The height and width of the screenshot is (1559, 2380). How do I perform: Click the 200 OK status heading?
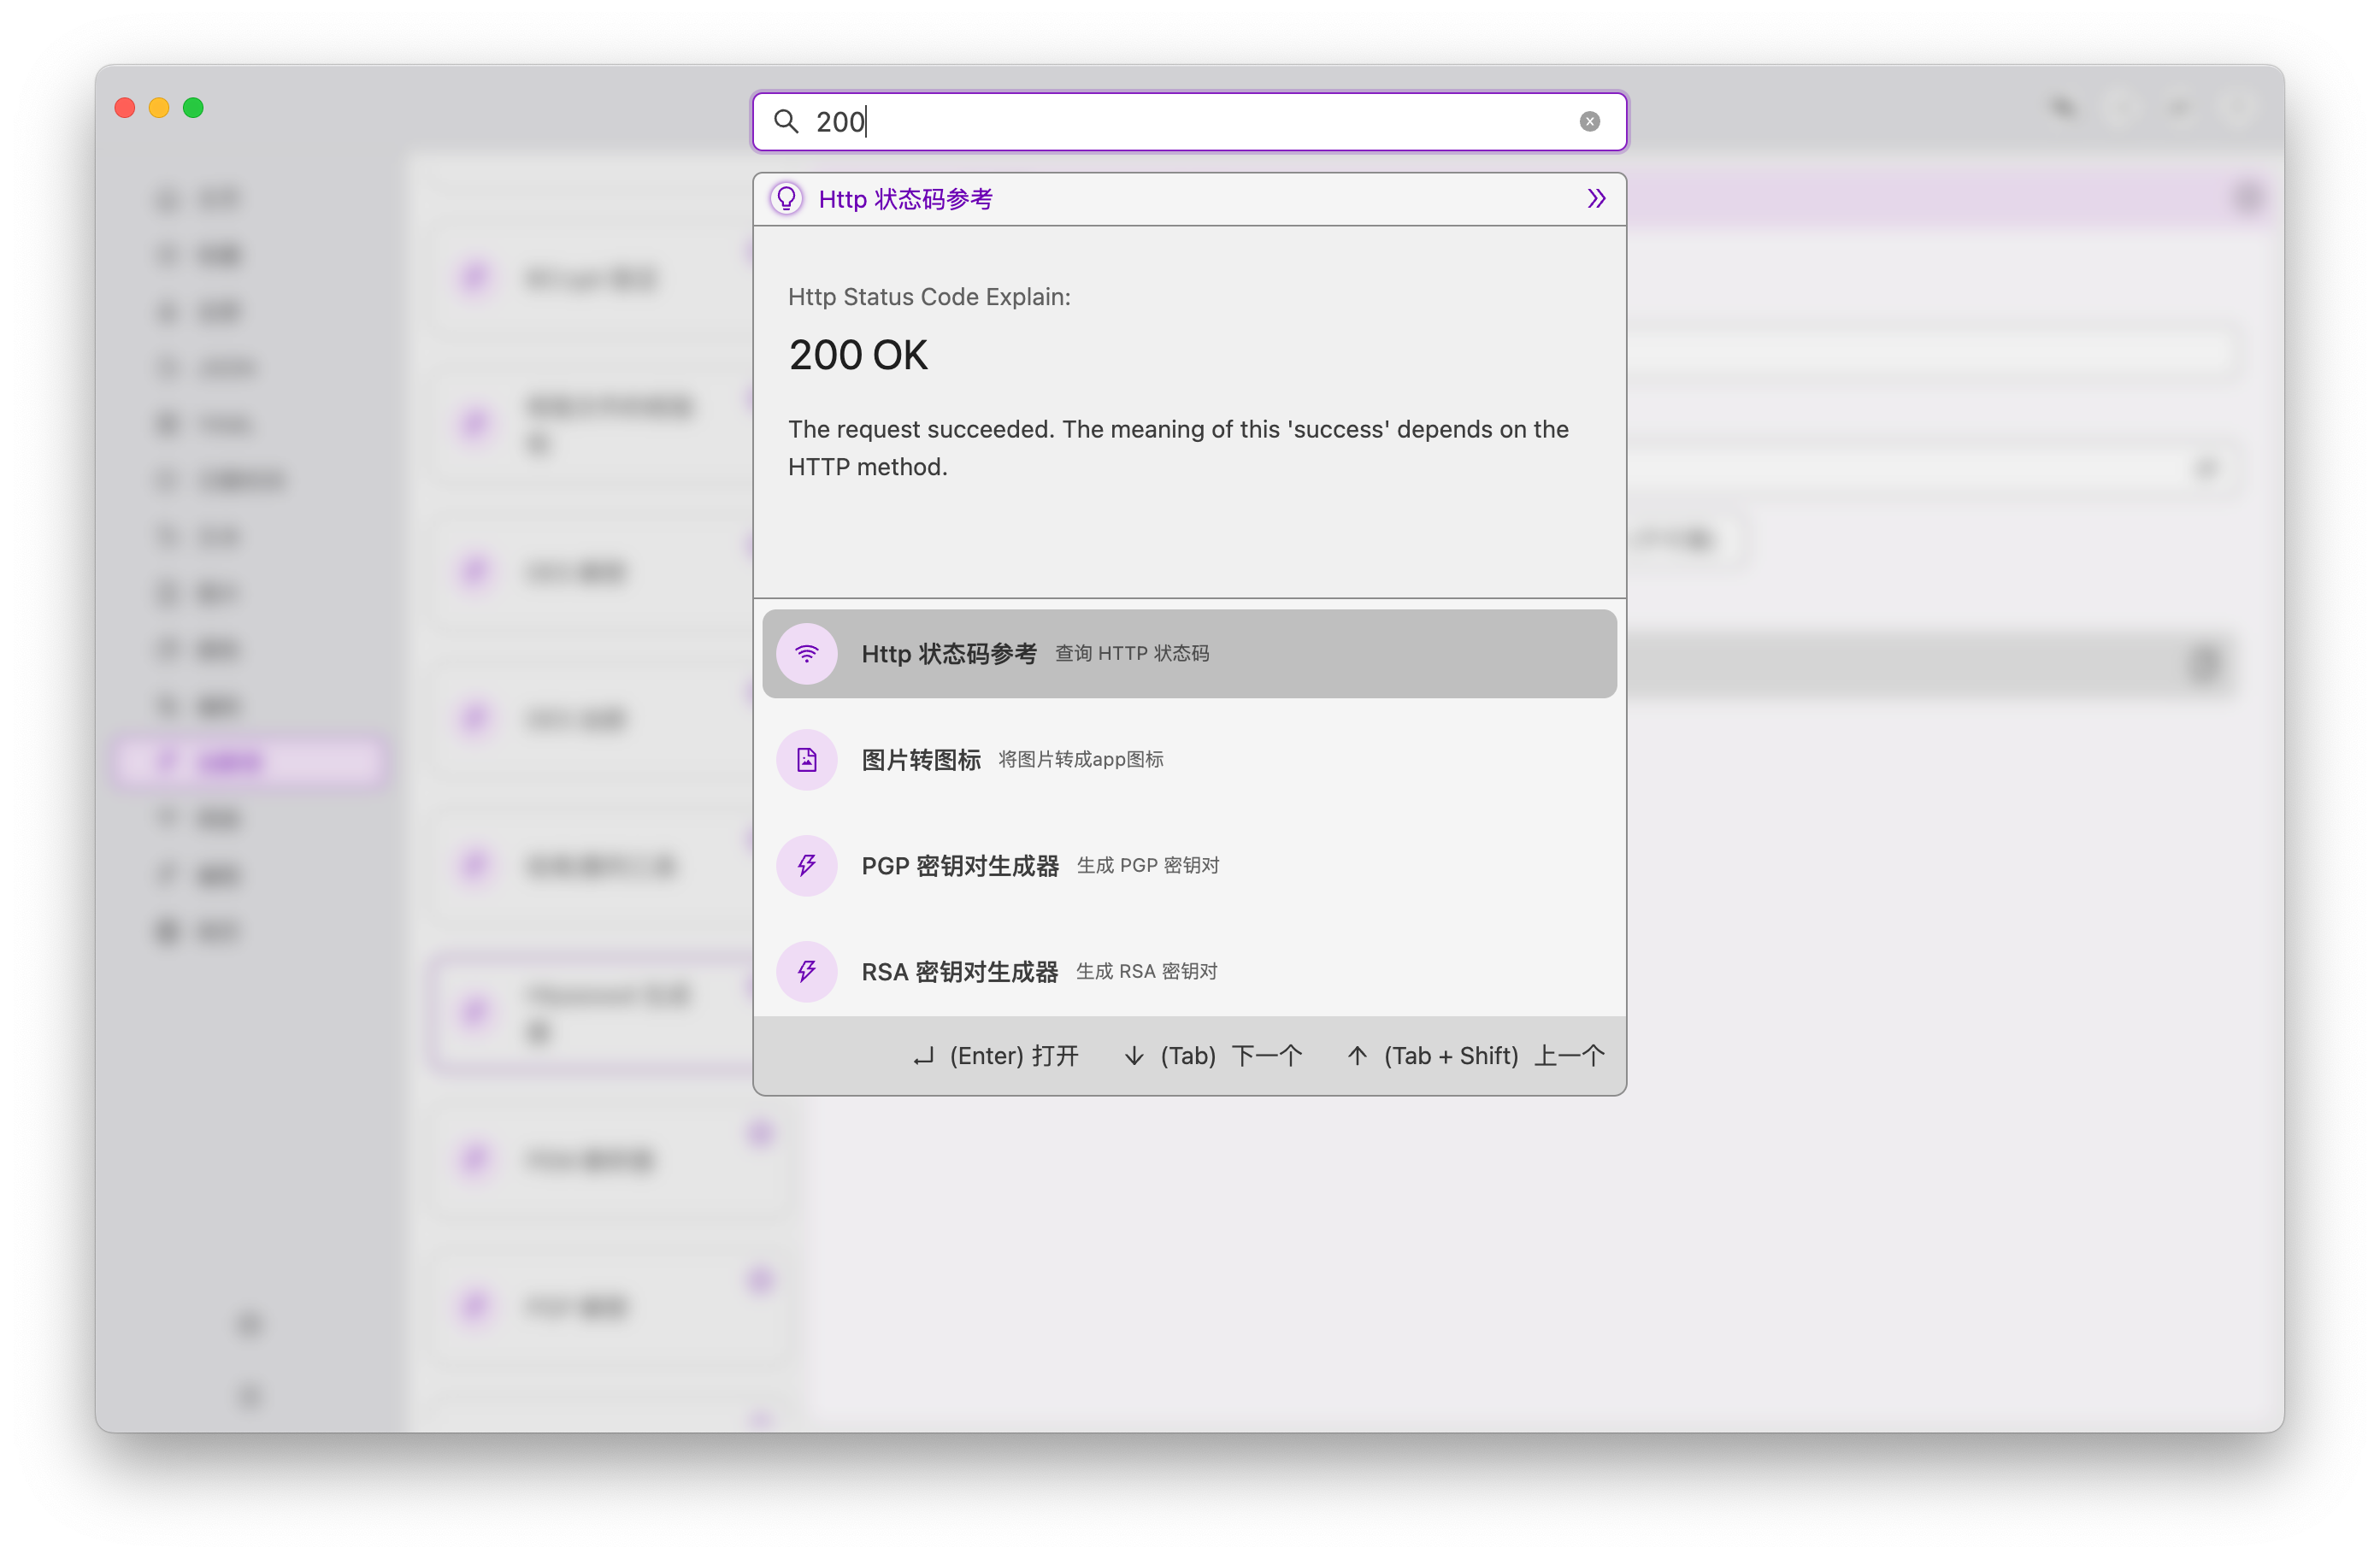point(858,355)
